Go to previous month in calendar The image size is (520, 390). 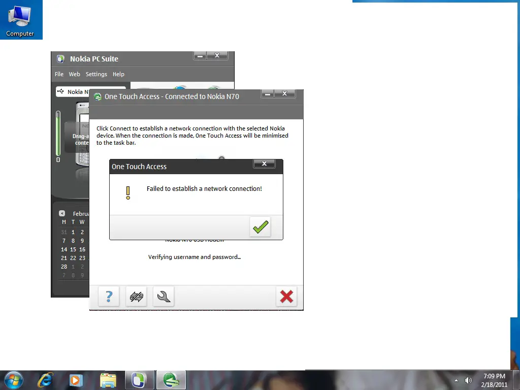click(x=62, y=213)
